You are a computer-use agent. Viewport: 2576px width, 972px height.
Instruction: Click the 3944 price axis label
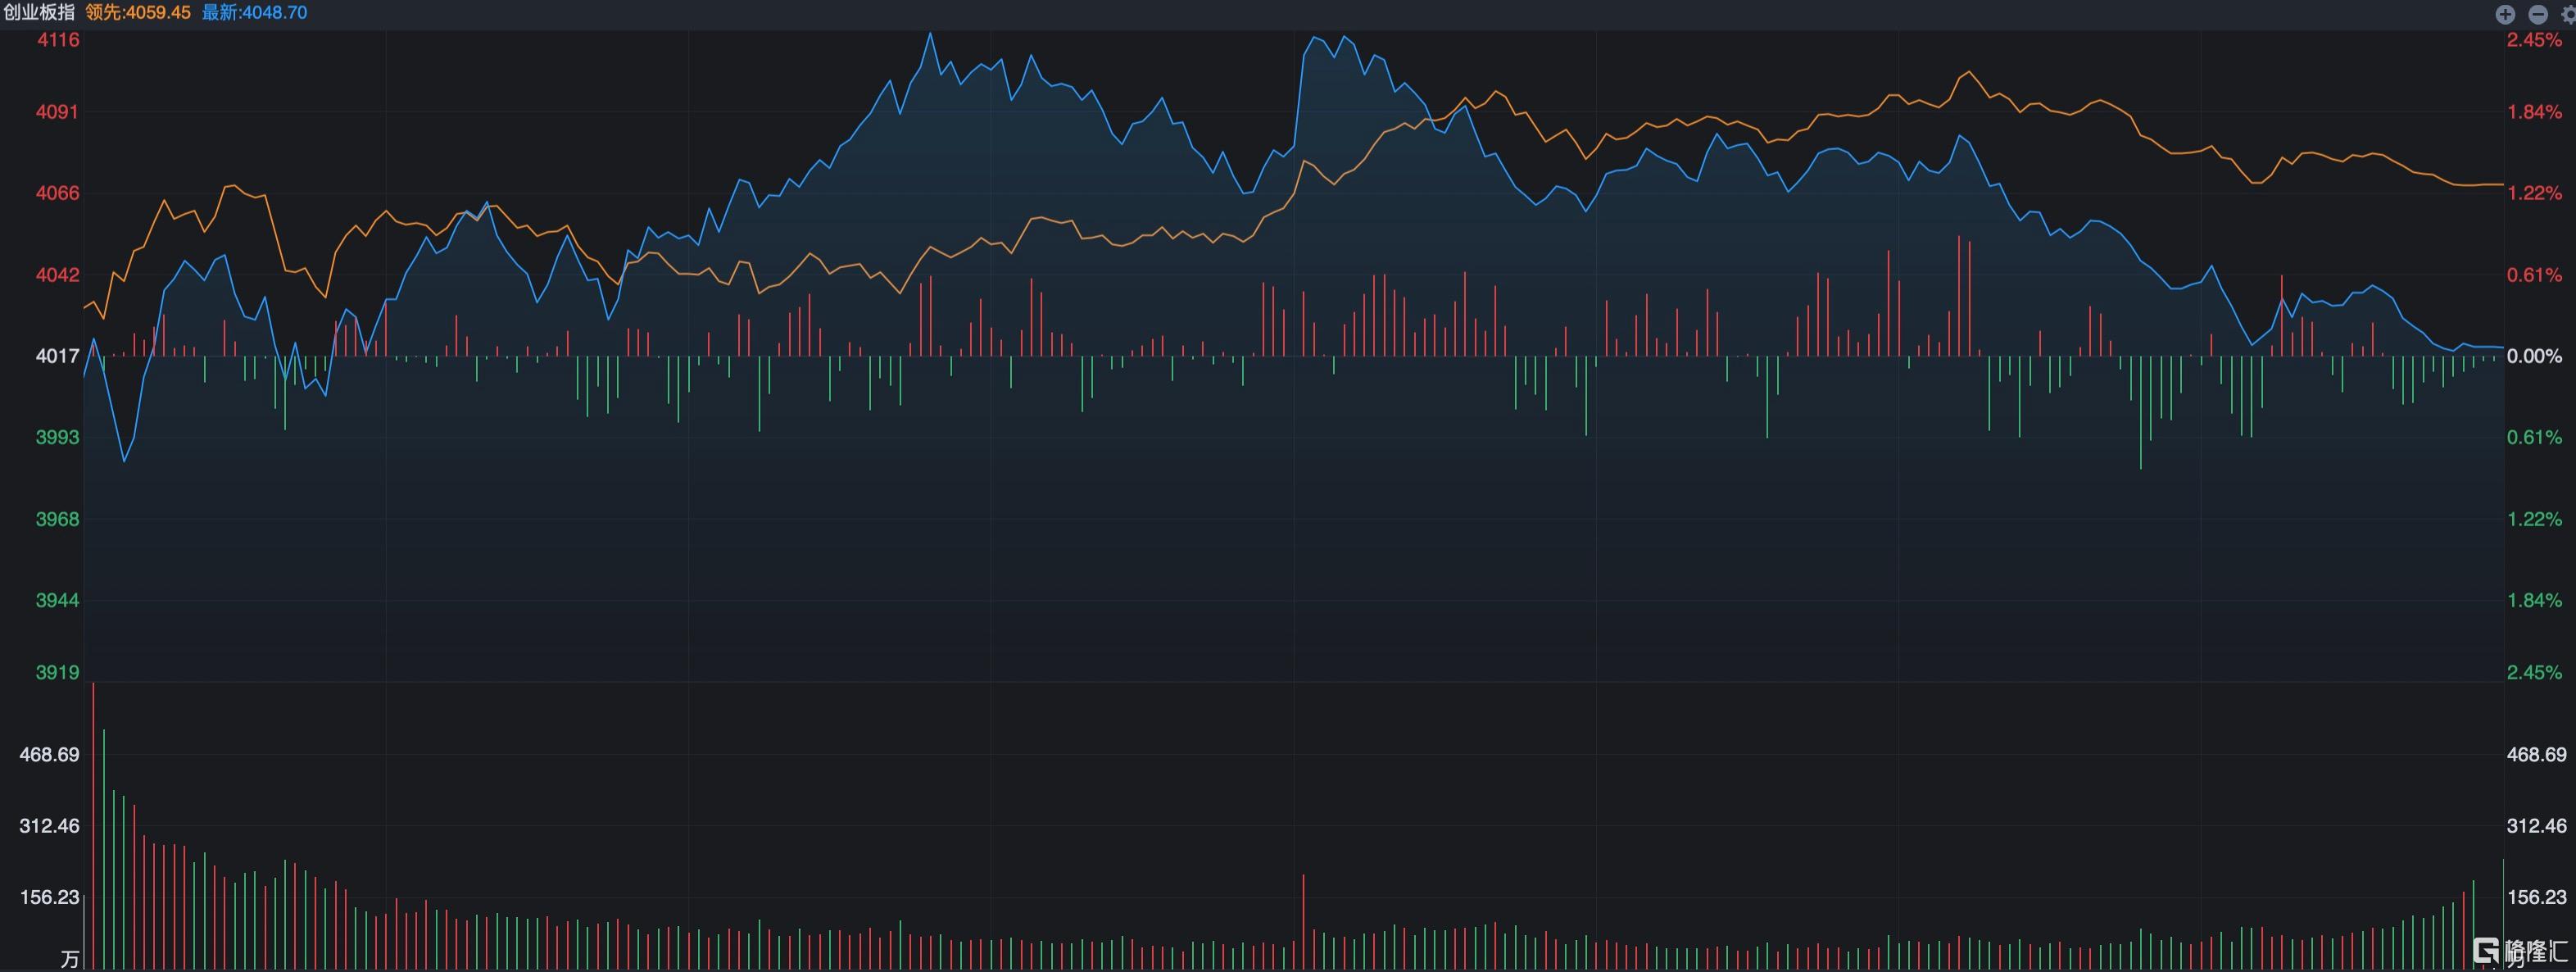tap(58, 601)
